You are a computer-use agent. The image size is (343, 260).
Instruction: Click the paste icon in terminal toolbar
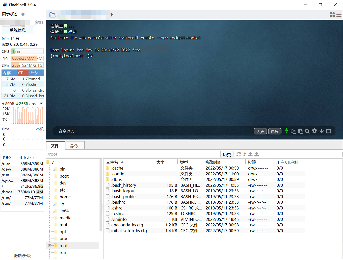tap(300, 131)
